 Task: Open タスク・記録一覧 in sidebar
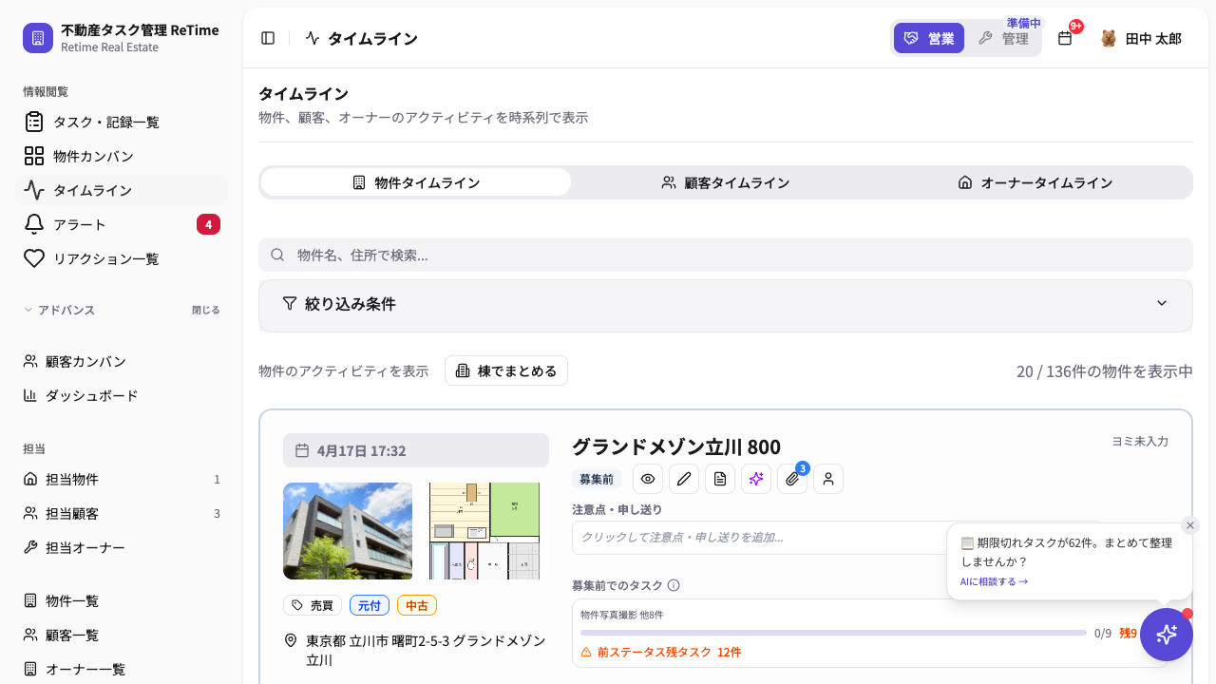click(x=122, y=122)
